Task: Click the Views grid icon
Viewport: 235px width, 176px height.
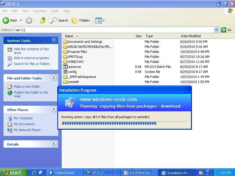Action: pyautogui.click(x=99, y=20)
